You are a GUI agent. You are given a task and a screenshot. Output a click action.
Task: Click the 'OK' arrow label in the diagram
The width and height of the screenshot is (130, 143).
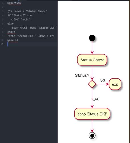coord(96,99)
